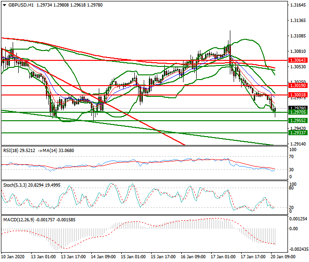Select the 10 Jan 2020 time axis label
This screenshot has height=262, width=309.
[x=13, y=257]
